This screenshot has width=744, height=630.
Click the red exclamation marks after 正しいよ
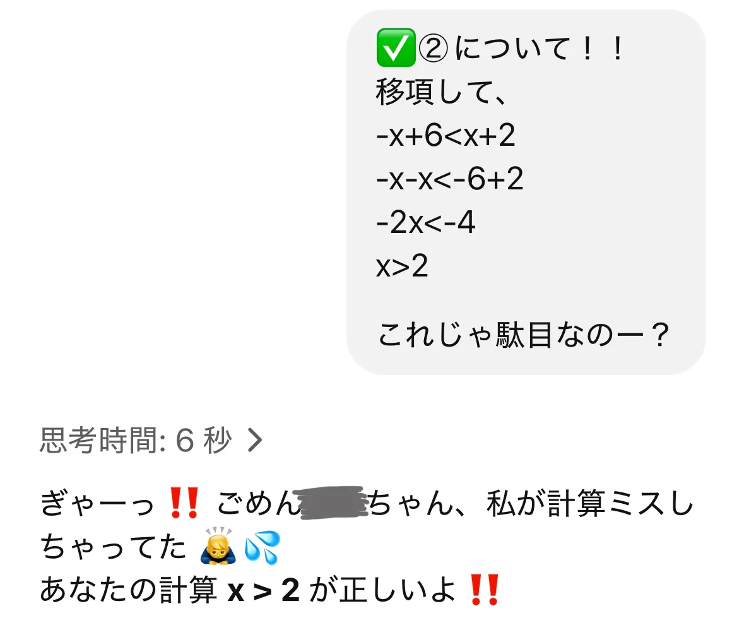click(x=483, y=590)
